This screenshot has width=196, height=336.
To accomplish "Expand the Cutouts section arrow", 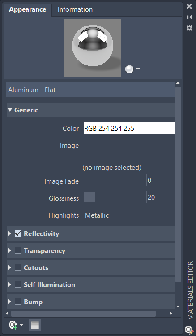I will coord(9,267).
